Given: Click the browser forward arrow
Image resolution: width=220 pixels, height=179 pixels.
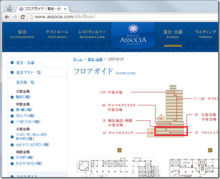Looking at the screenshot, I should click(x=15, y=17).
